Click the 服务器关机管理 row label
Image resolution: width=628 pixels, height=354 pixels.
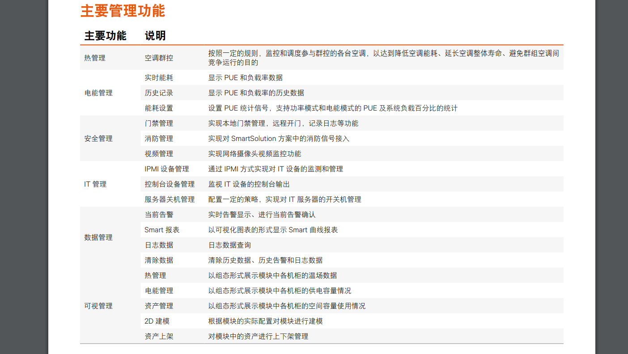click(170, 199)
